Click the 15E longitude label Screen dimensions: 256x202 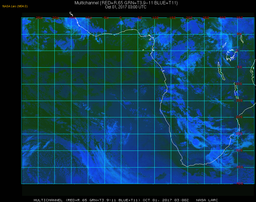click(x=172, y=18)
